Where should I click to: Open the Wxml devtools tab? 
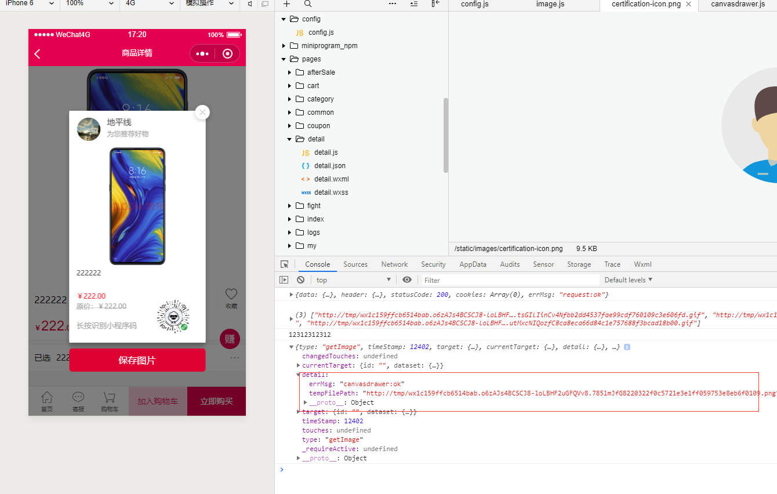pyautogui.click(x=642, y=264)
